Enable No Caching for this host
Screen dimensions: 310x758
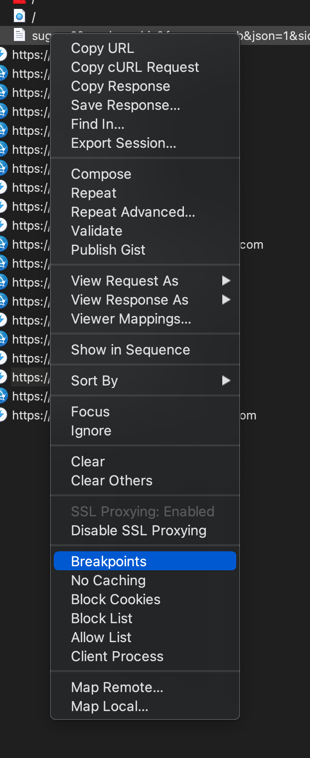[108, 581]
